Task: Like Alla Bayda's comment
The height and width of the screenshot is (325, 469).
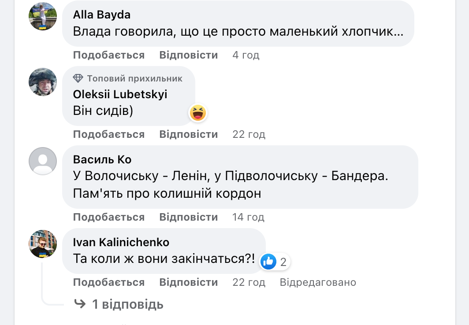Action: [109, 55]
